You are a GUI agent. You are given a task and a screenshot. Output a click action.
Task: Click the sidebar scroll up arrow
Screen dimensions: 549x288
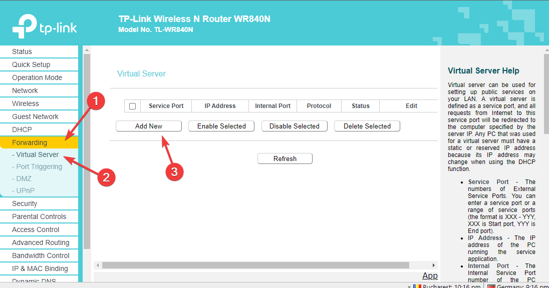pos(87,50)
